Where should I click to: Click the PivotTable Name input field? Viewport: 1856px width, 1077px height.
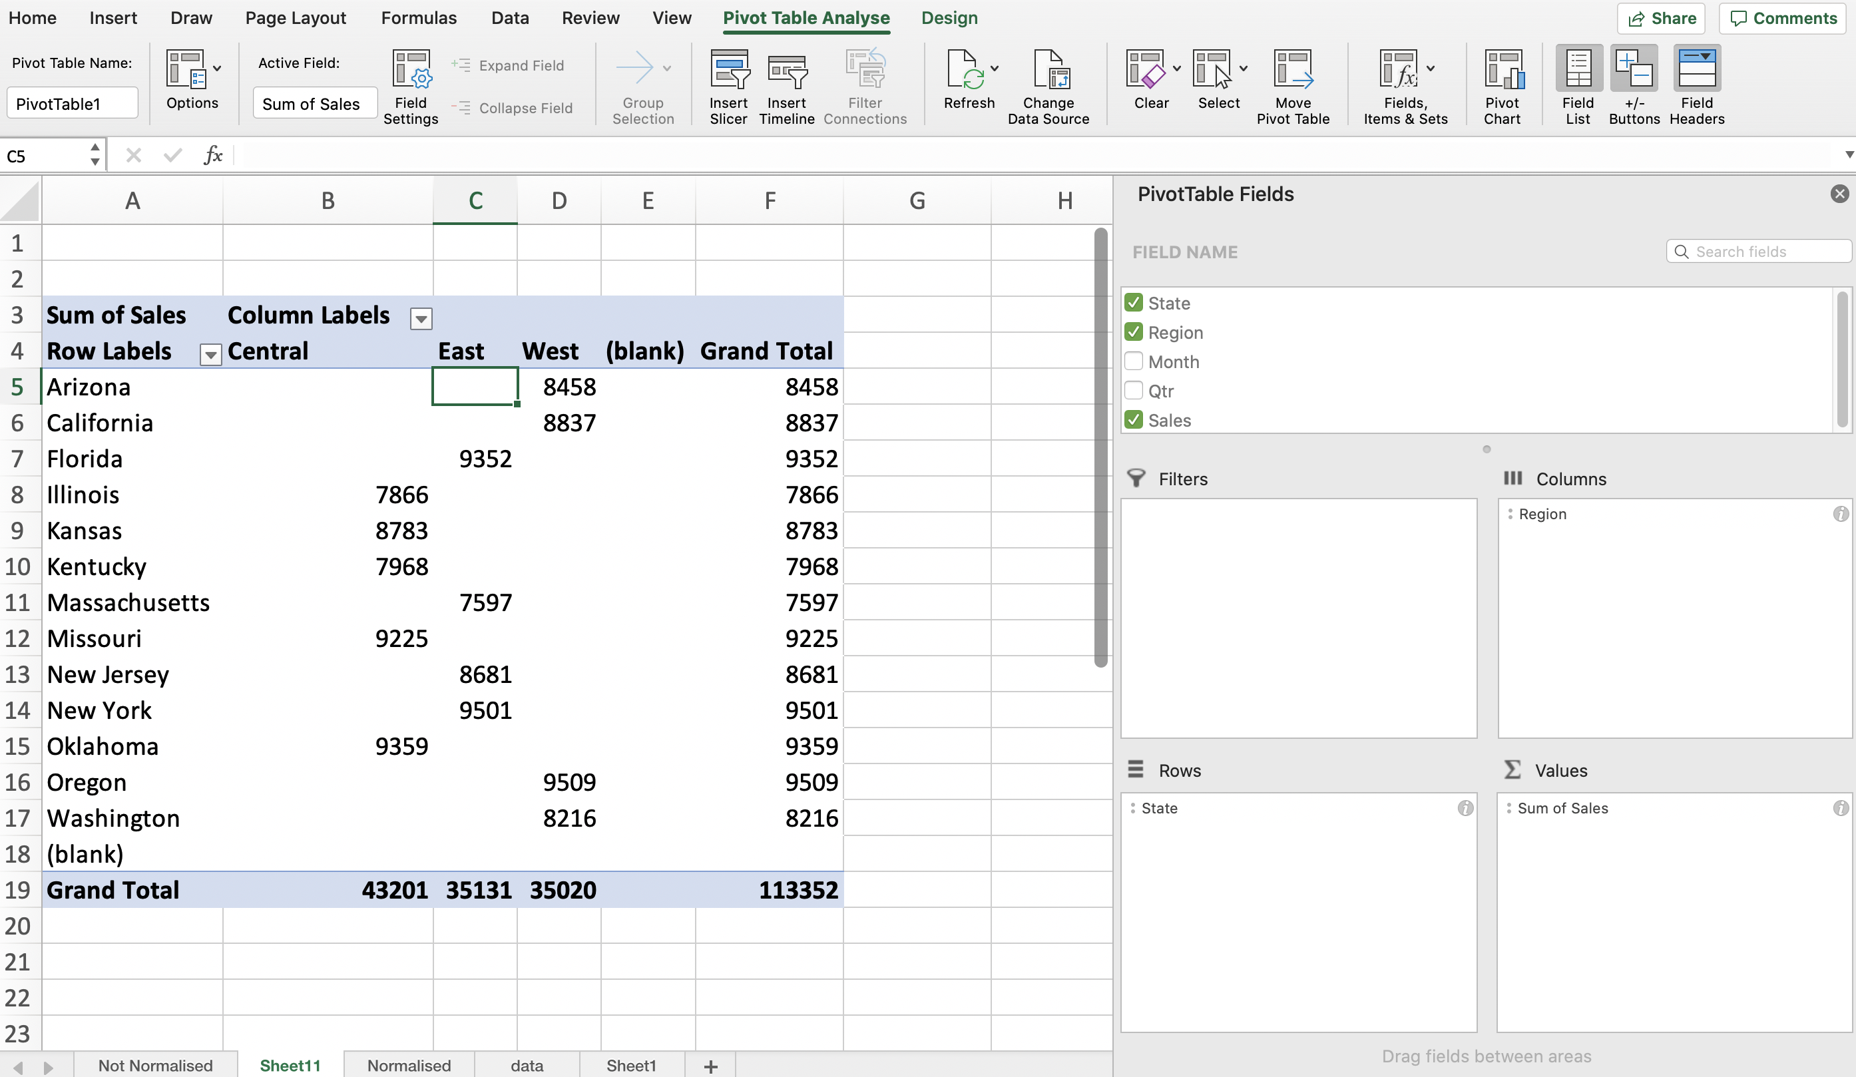click(72, 103)
